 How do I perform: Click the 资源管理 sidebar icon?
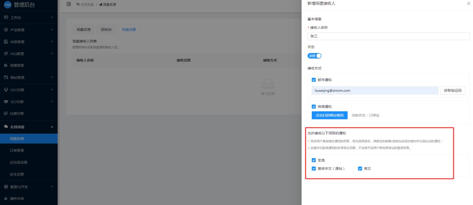pos(6,66)
